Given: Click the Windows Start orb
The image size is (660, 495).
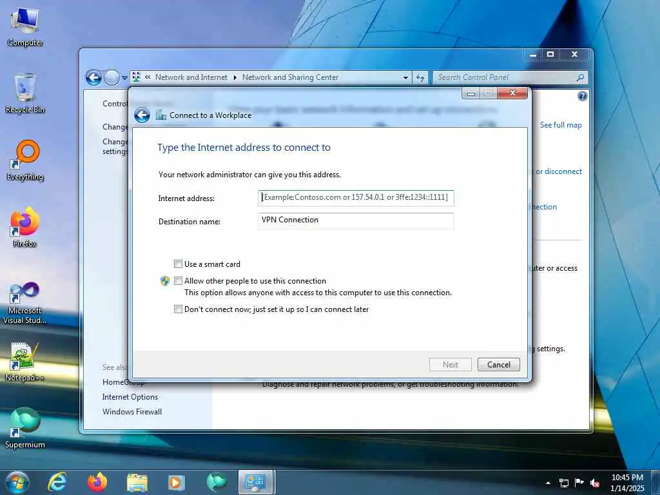Looking at the screenshot, I should [17, 482].
